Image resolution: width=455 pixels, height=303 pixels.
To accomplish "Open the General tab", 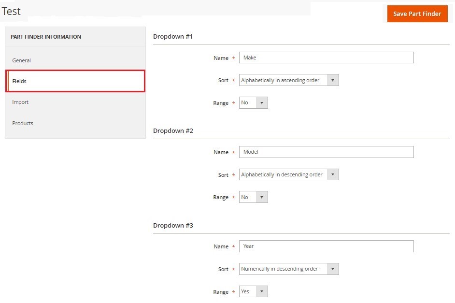I will tap(22, 60).
